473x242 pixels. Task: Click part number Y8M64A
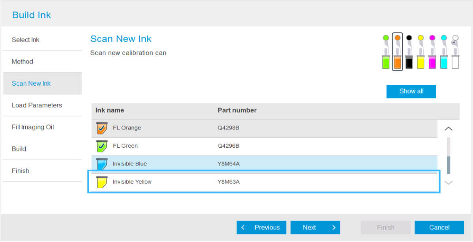coord(229,164)
